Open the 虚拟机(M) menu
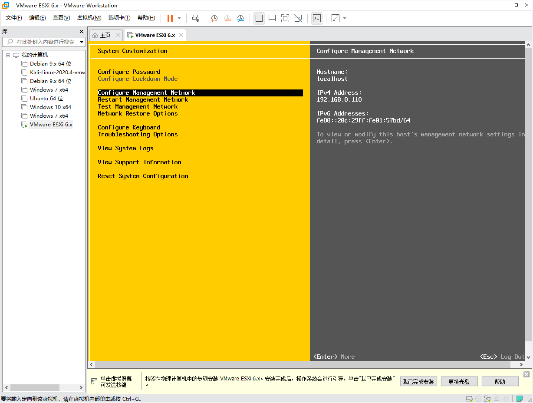This screenshot has height=403, width=533. pyautogui.click(x=89, y=18)
